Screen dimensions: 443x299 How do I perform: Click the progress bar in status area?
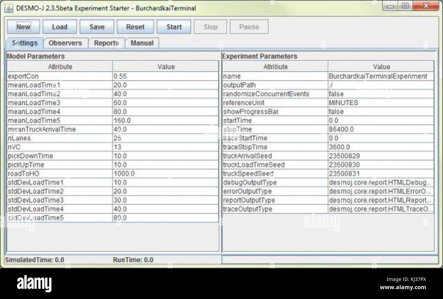(x=330, y=259)
